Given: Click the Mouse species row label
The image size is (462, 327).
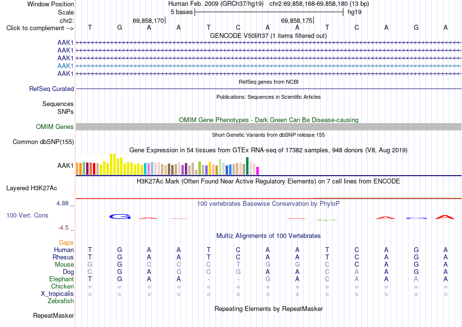Looking at the screenshot, I should (64, 265).
